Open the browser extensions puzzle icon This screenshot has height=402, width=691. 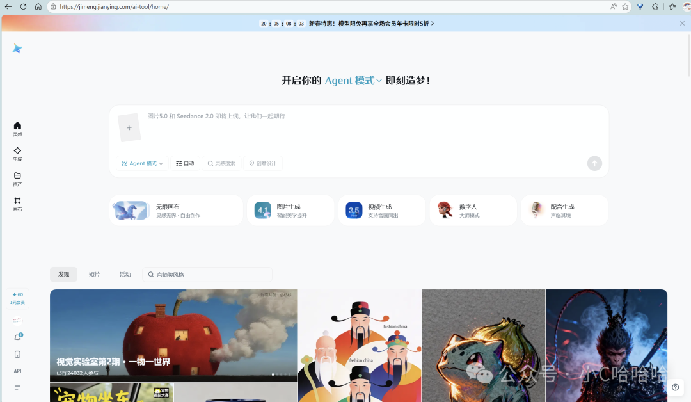[x=655, y=6]
